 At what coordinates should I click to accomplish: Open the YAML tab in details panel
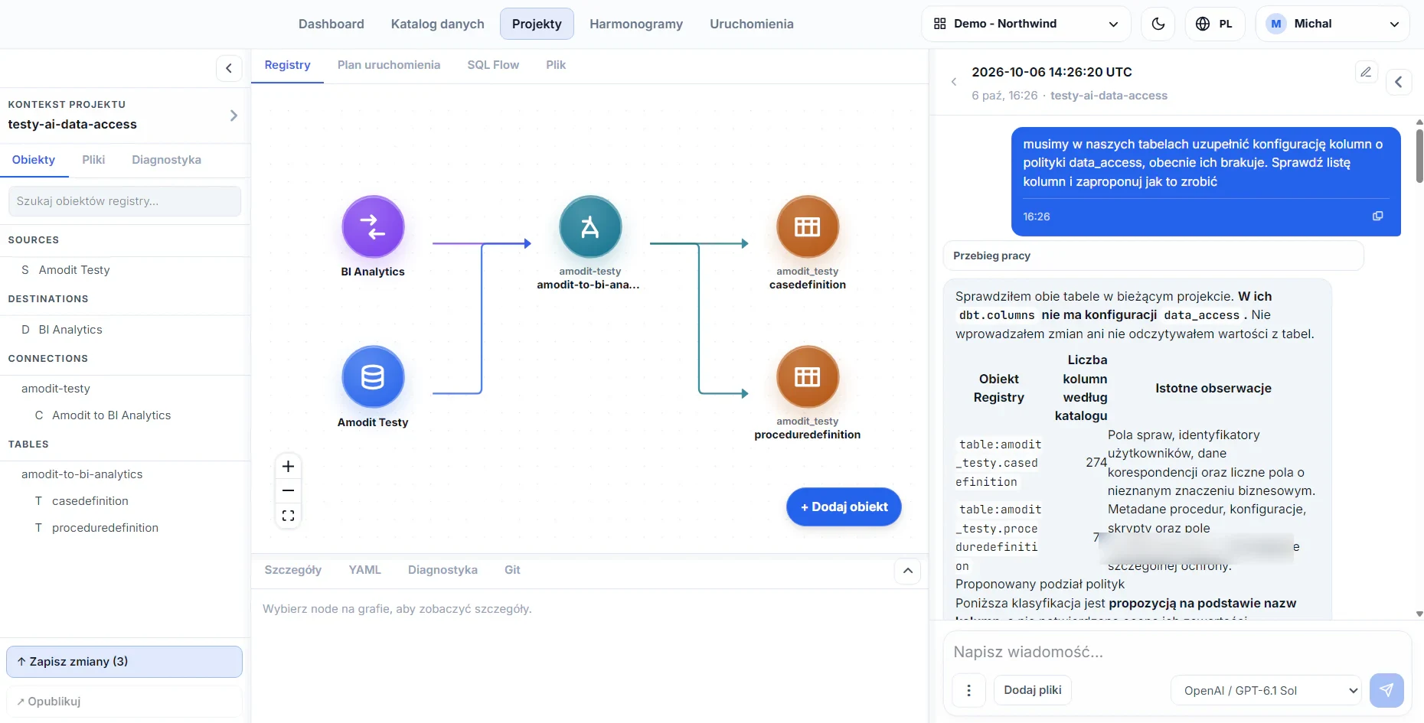pyautogui.click(x=365, y=570)
